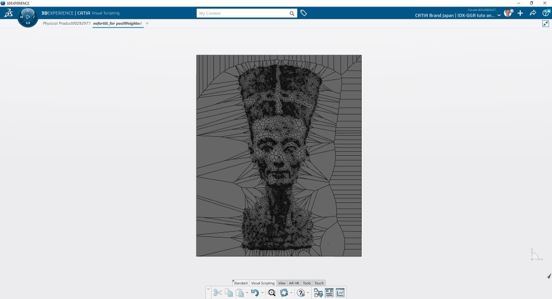Click the graph nodes import icon
Screen dimensions: 552x299
[x=318, y=293]
